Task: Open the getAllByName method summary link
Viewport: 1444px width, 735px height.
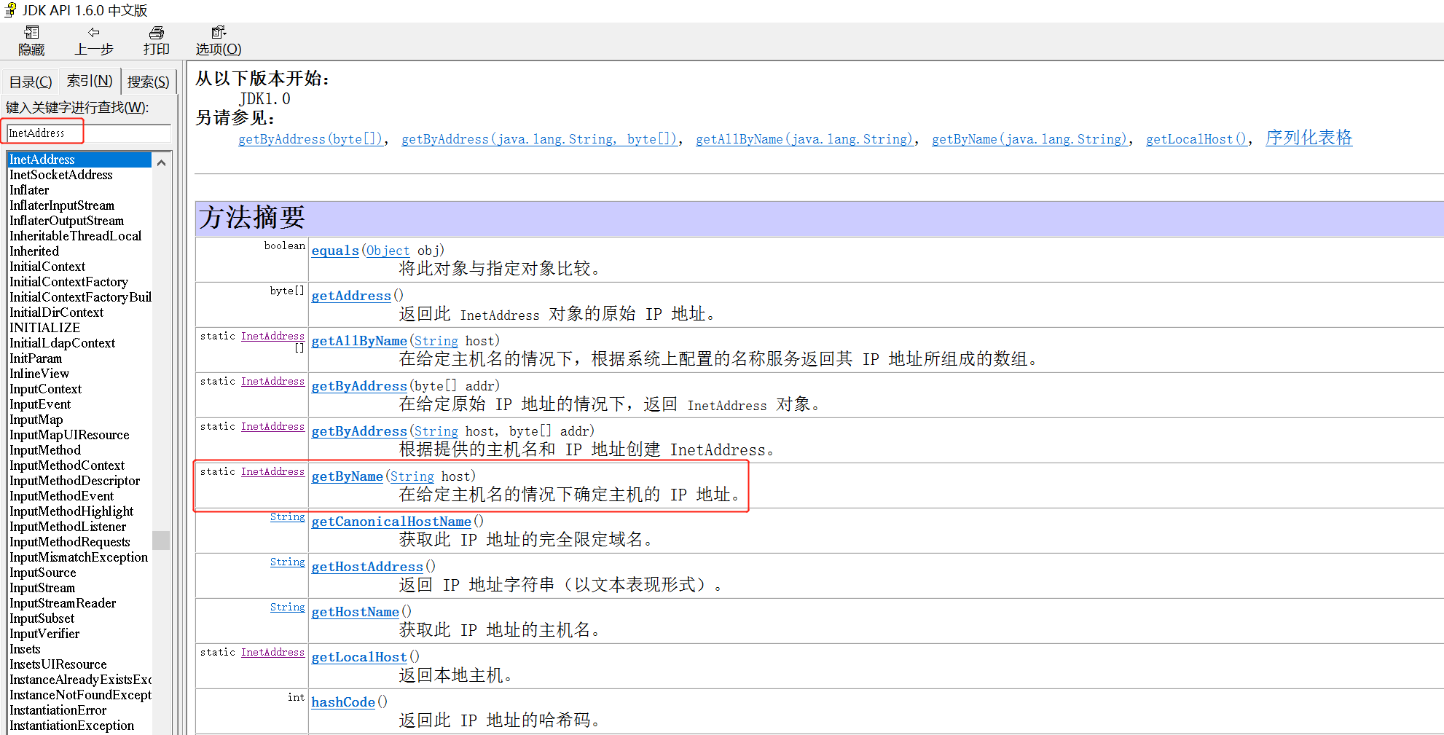Action: tap(359, 341)
